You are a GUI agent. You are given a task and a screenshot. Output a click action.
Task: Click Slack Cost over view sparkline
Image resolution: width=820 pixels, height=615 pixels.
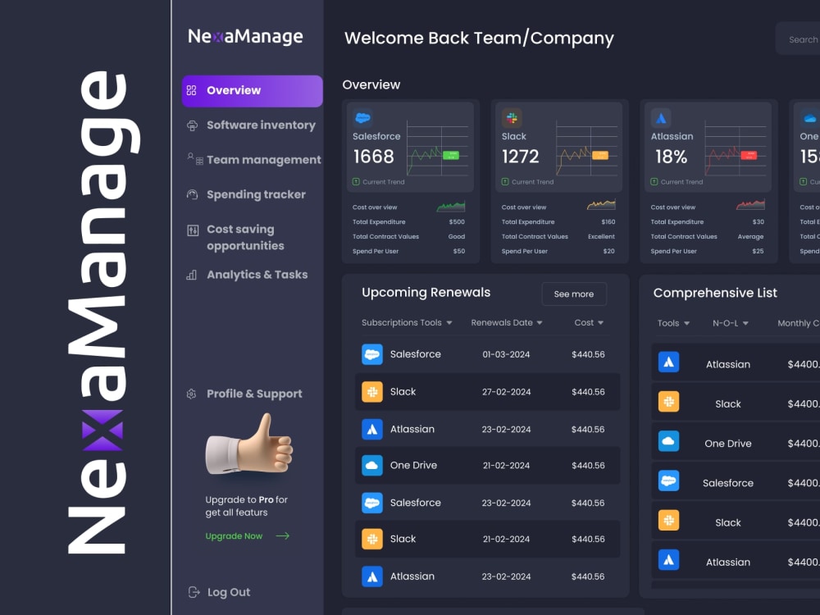[601, 204]
